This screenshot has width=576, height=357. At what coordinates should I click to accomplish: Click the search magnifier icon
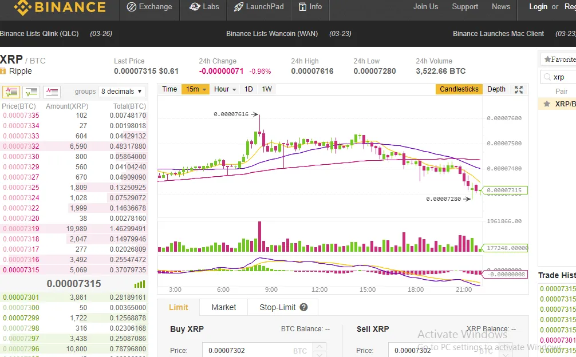[x=547, y=77]
